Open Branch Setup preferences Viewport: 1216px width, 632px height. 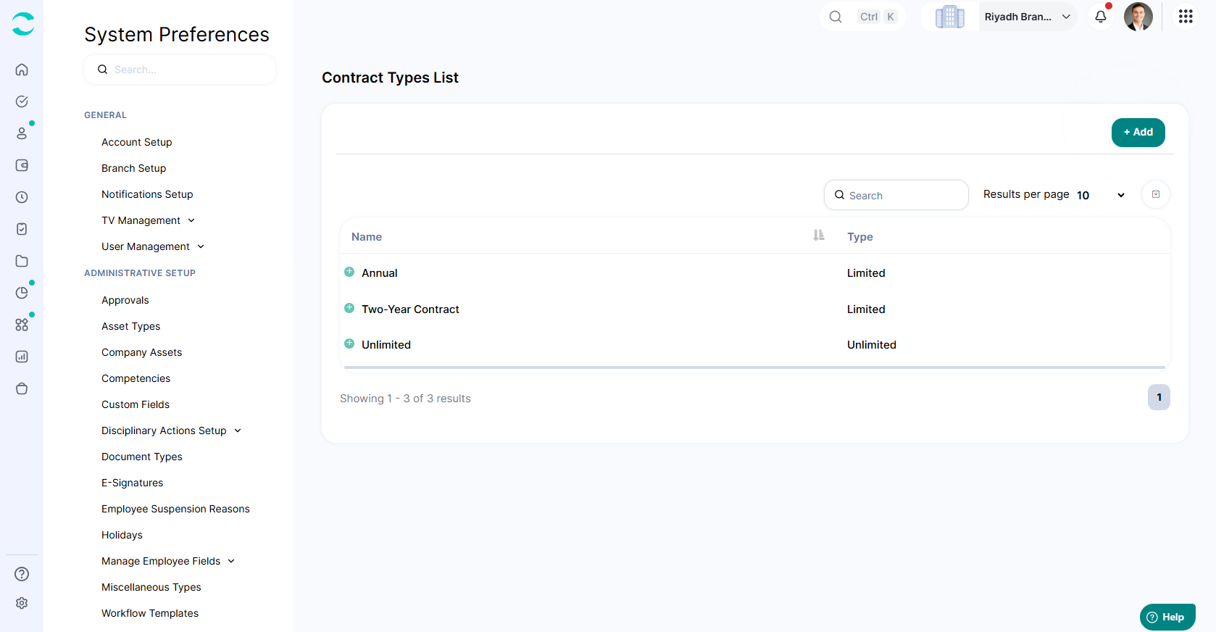133,168
